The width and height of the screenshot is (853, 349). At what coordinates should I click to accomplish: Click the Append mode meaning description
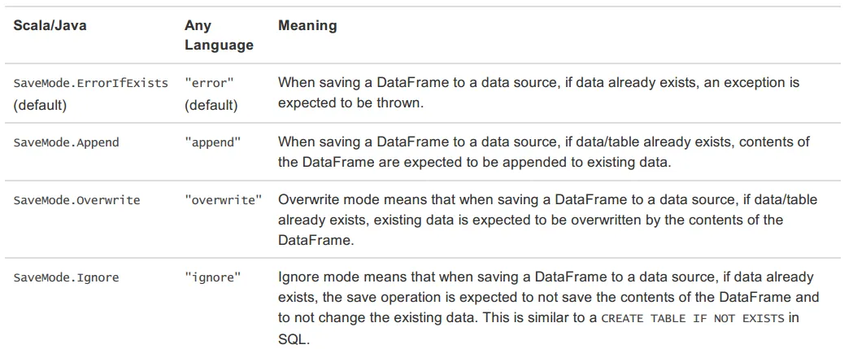click(544, 152)
